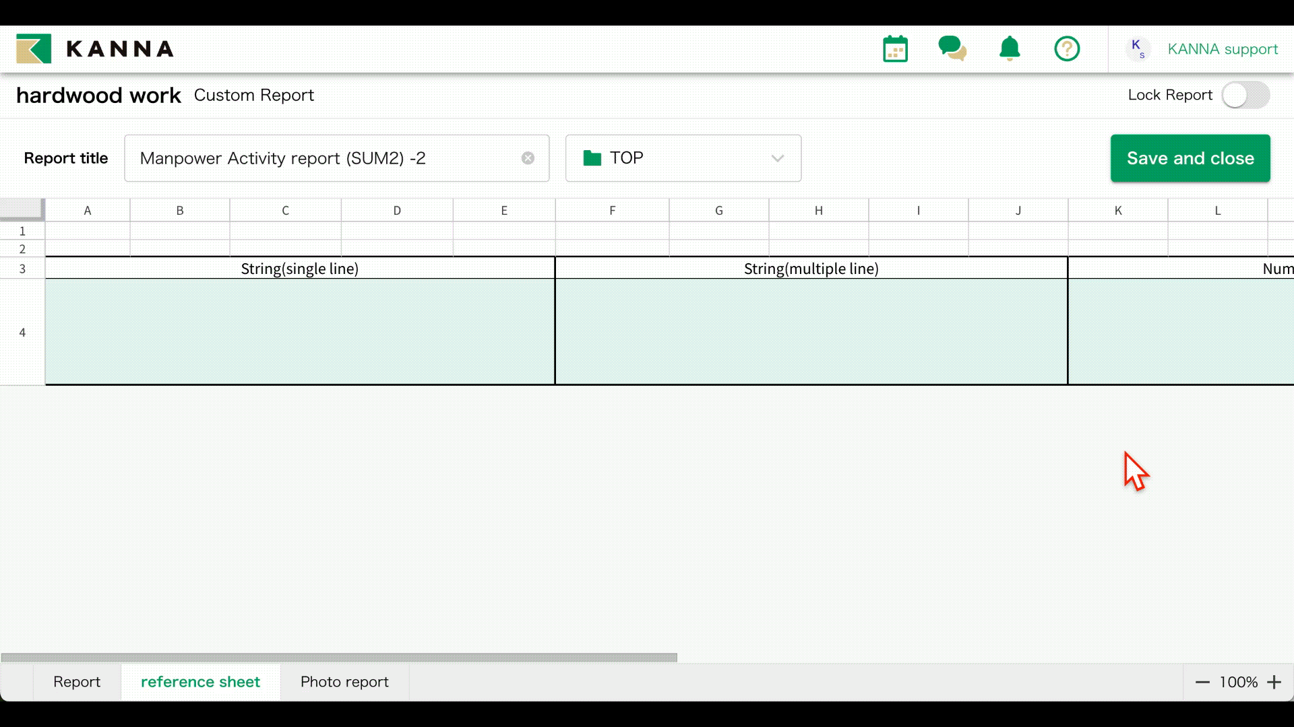This screenshot has width=1294, height=727.
Task: Click the Save and close button
Action: (1190, 158)
